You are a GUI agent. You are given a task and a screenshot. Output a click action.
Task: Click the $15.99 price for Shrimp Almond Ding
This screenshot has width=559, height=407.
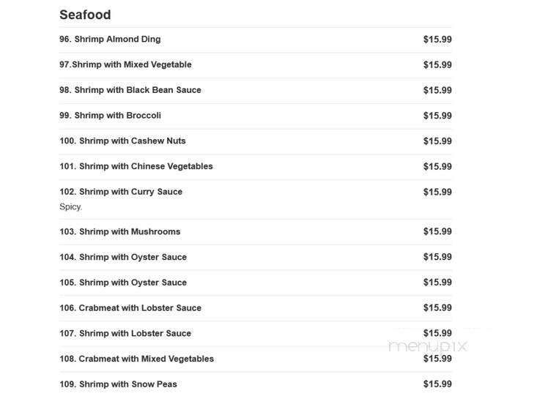coord(437,40)
